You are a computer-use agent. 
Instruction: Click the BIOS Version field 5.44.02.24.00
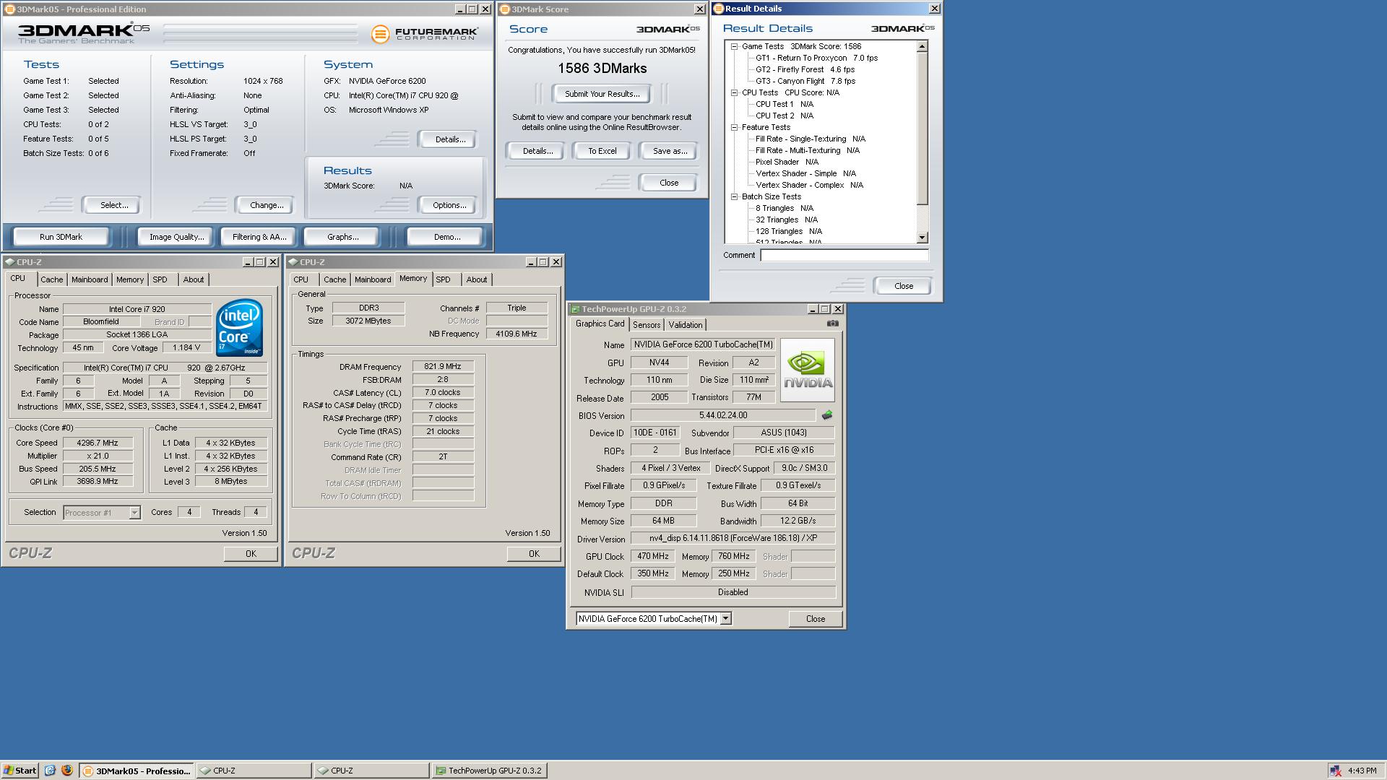pos(723,415)
